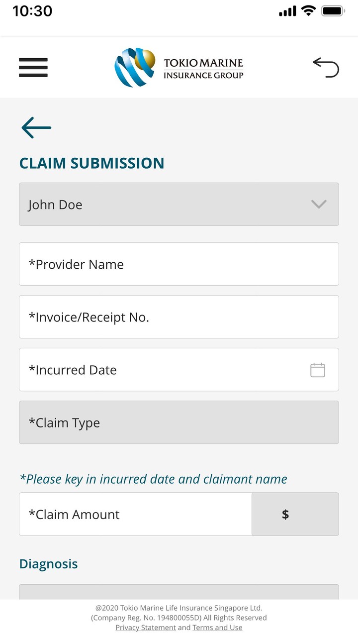Tap the 10:30 clock in status bar
The width and height of the screenshot is (358, 637).
pyautogui.click(x=32, y=11)
